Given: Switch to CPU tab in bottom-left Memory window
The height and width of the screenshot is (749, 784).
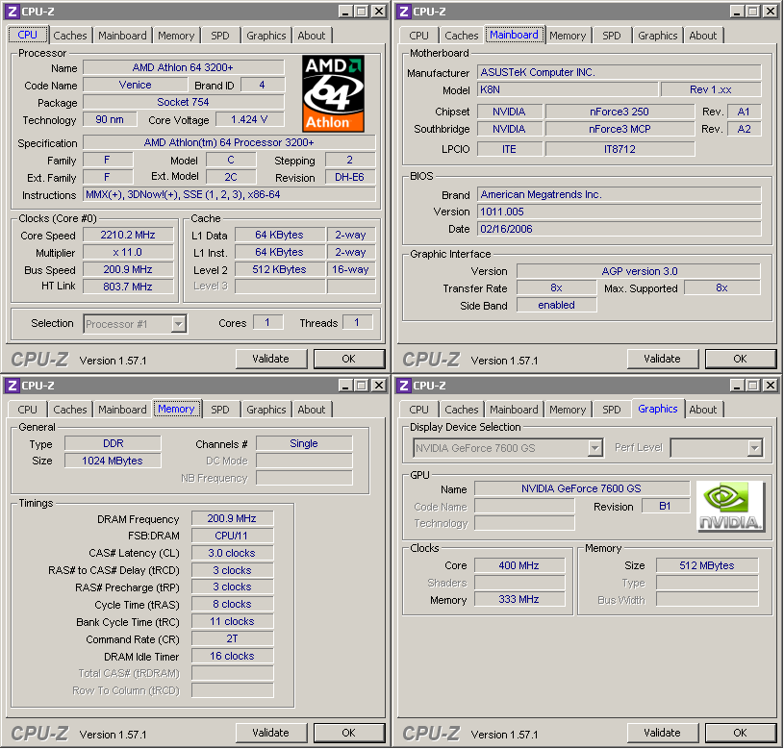Looking at the screenshot, I should pos(28,410).
